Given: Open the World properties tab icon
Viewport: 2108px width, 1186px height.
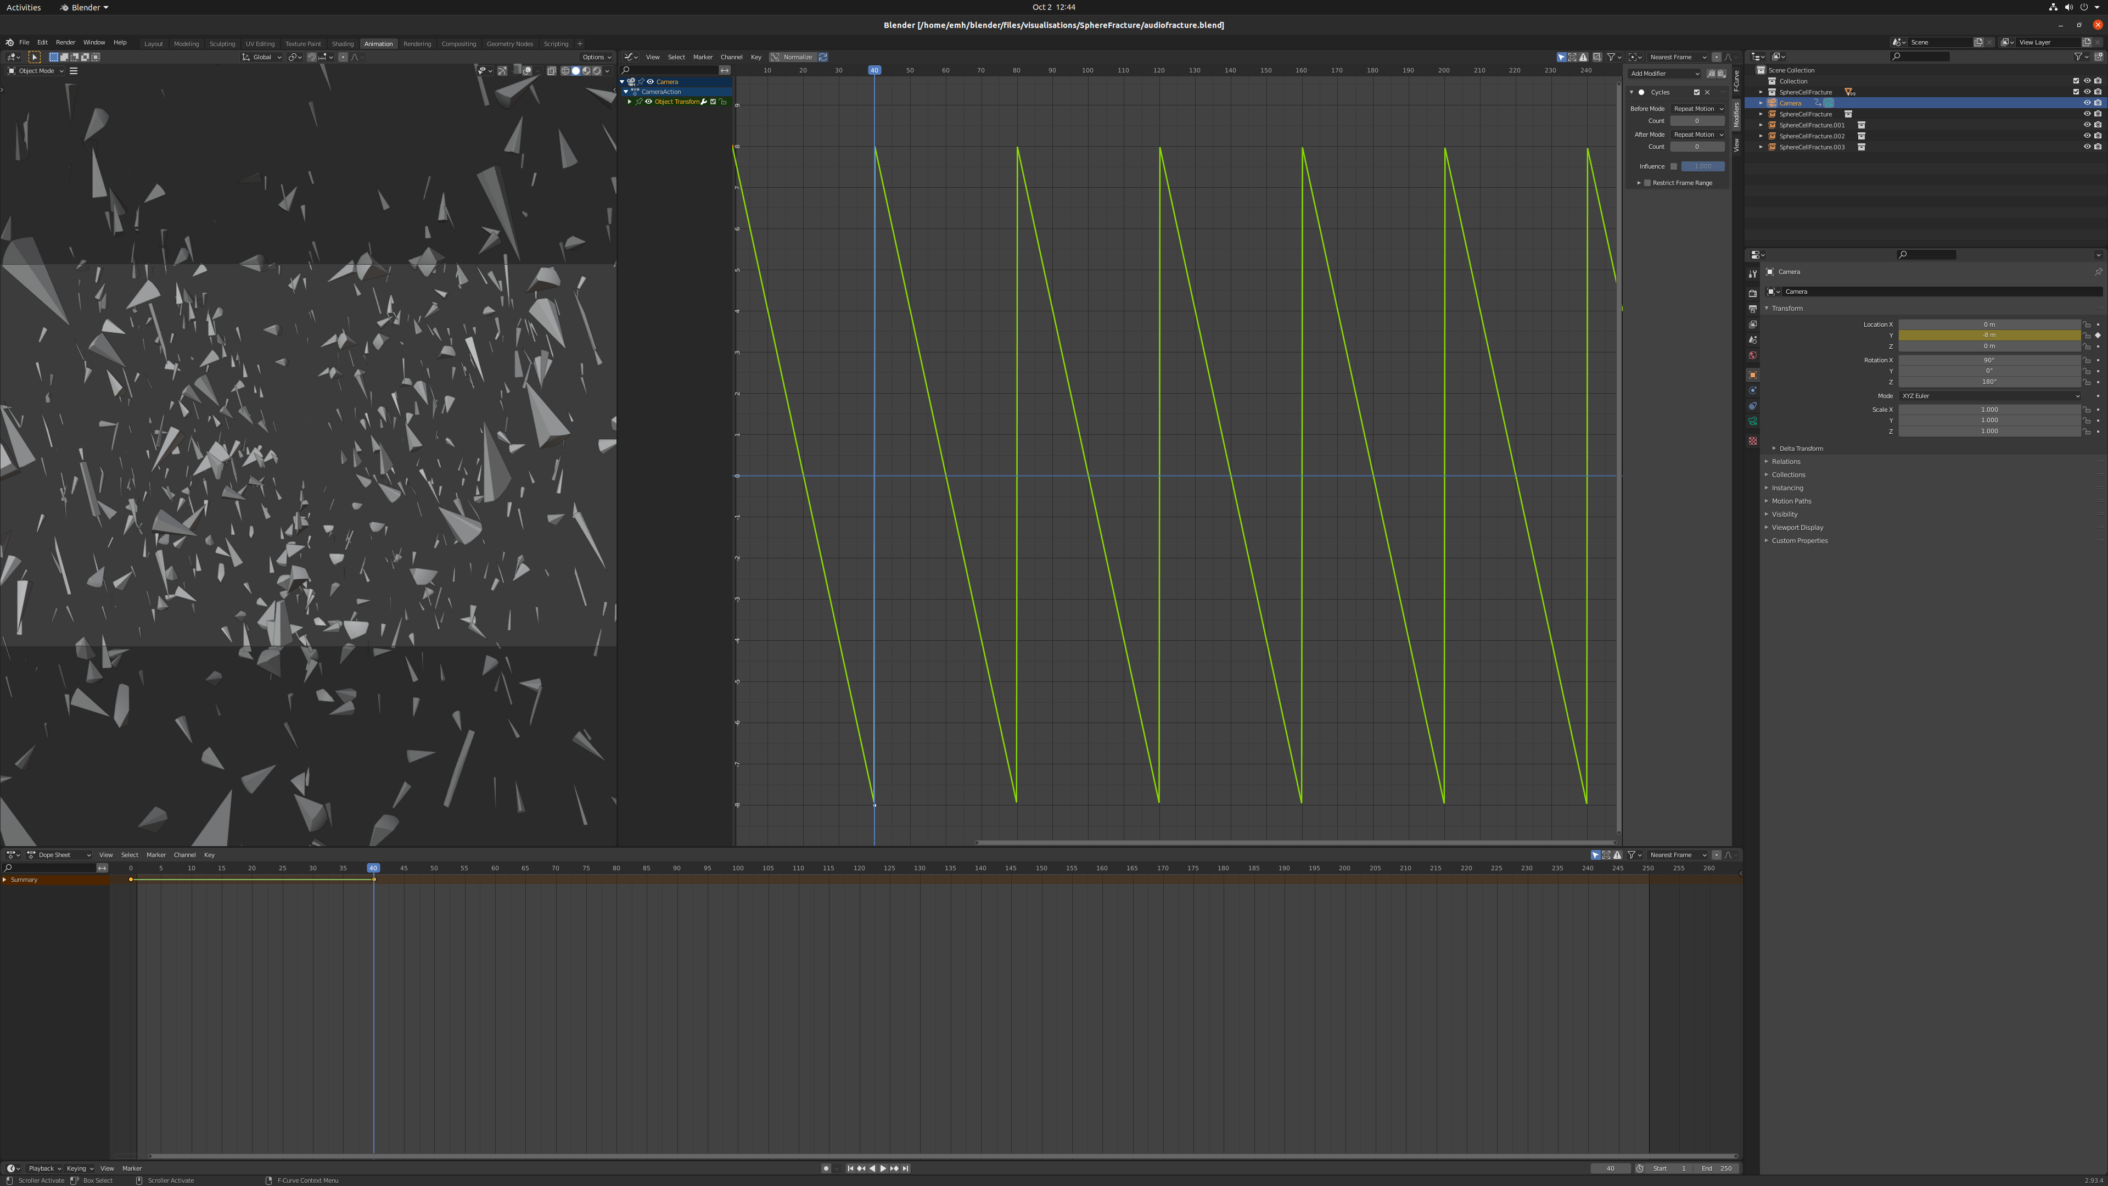Looking at the screenshot, I should pos(1752,355).
